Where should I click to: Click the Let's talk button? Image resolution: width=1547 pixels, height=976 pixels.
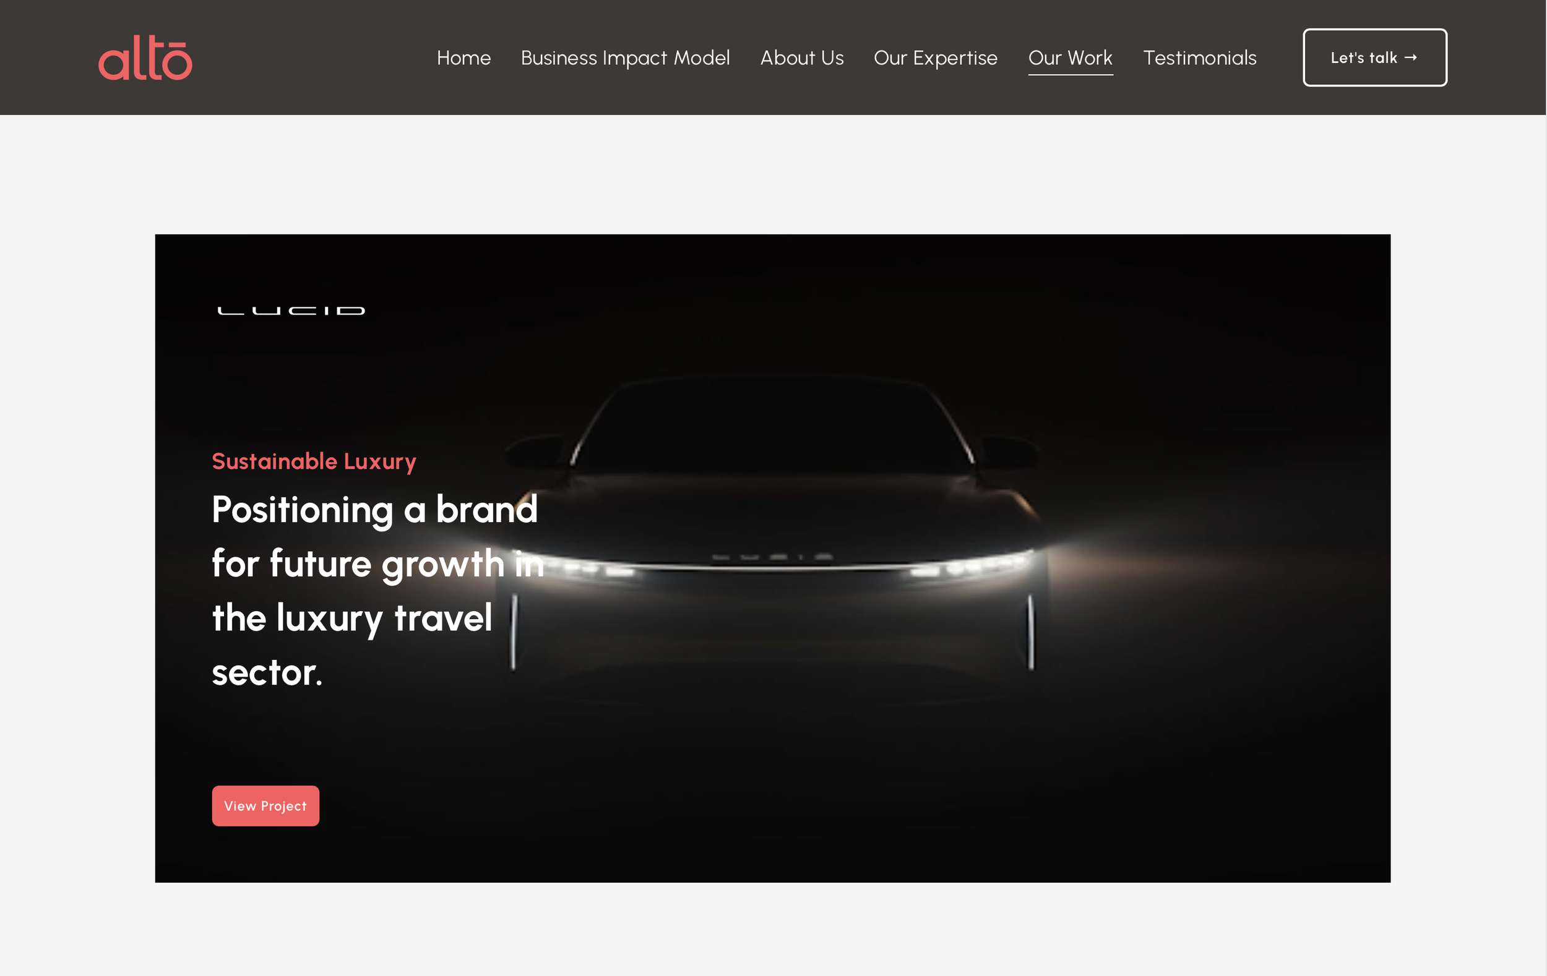[1375, 57]
